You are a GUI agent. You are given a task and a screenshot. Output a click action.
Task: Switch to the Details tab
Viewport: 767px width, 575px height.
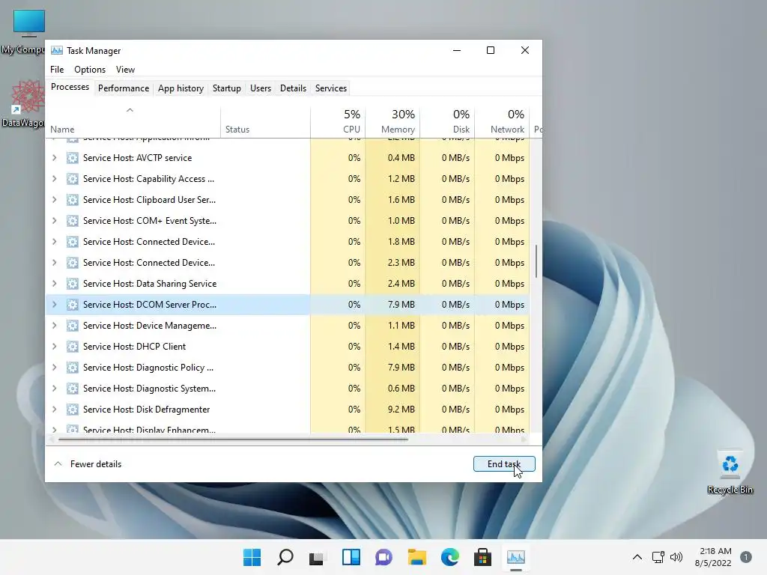click(x=293, y=88)
